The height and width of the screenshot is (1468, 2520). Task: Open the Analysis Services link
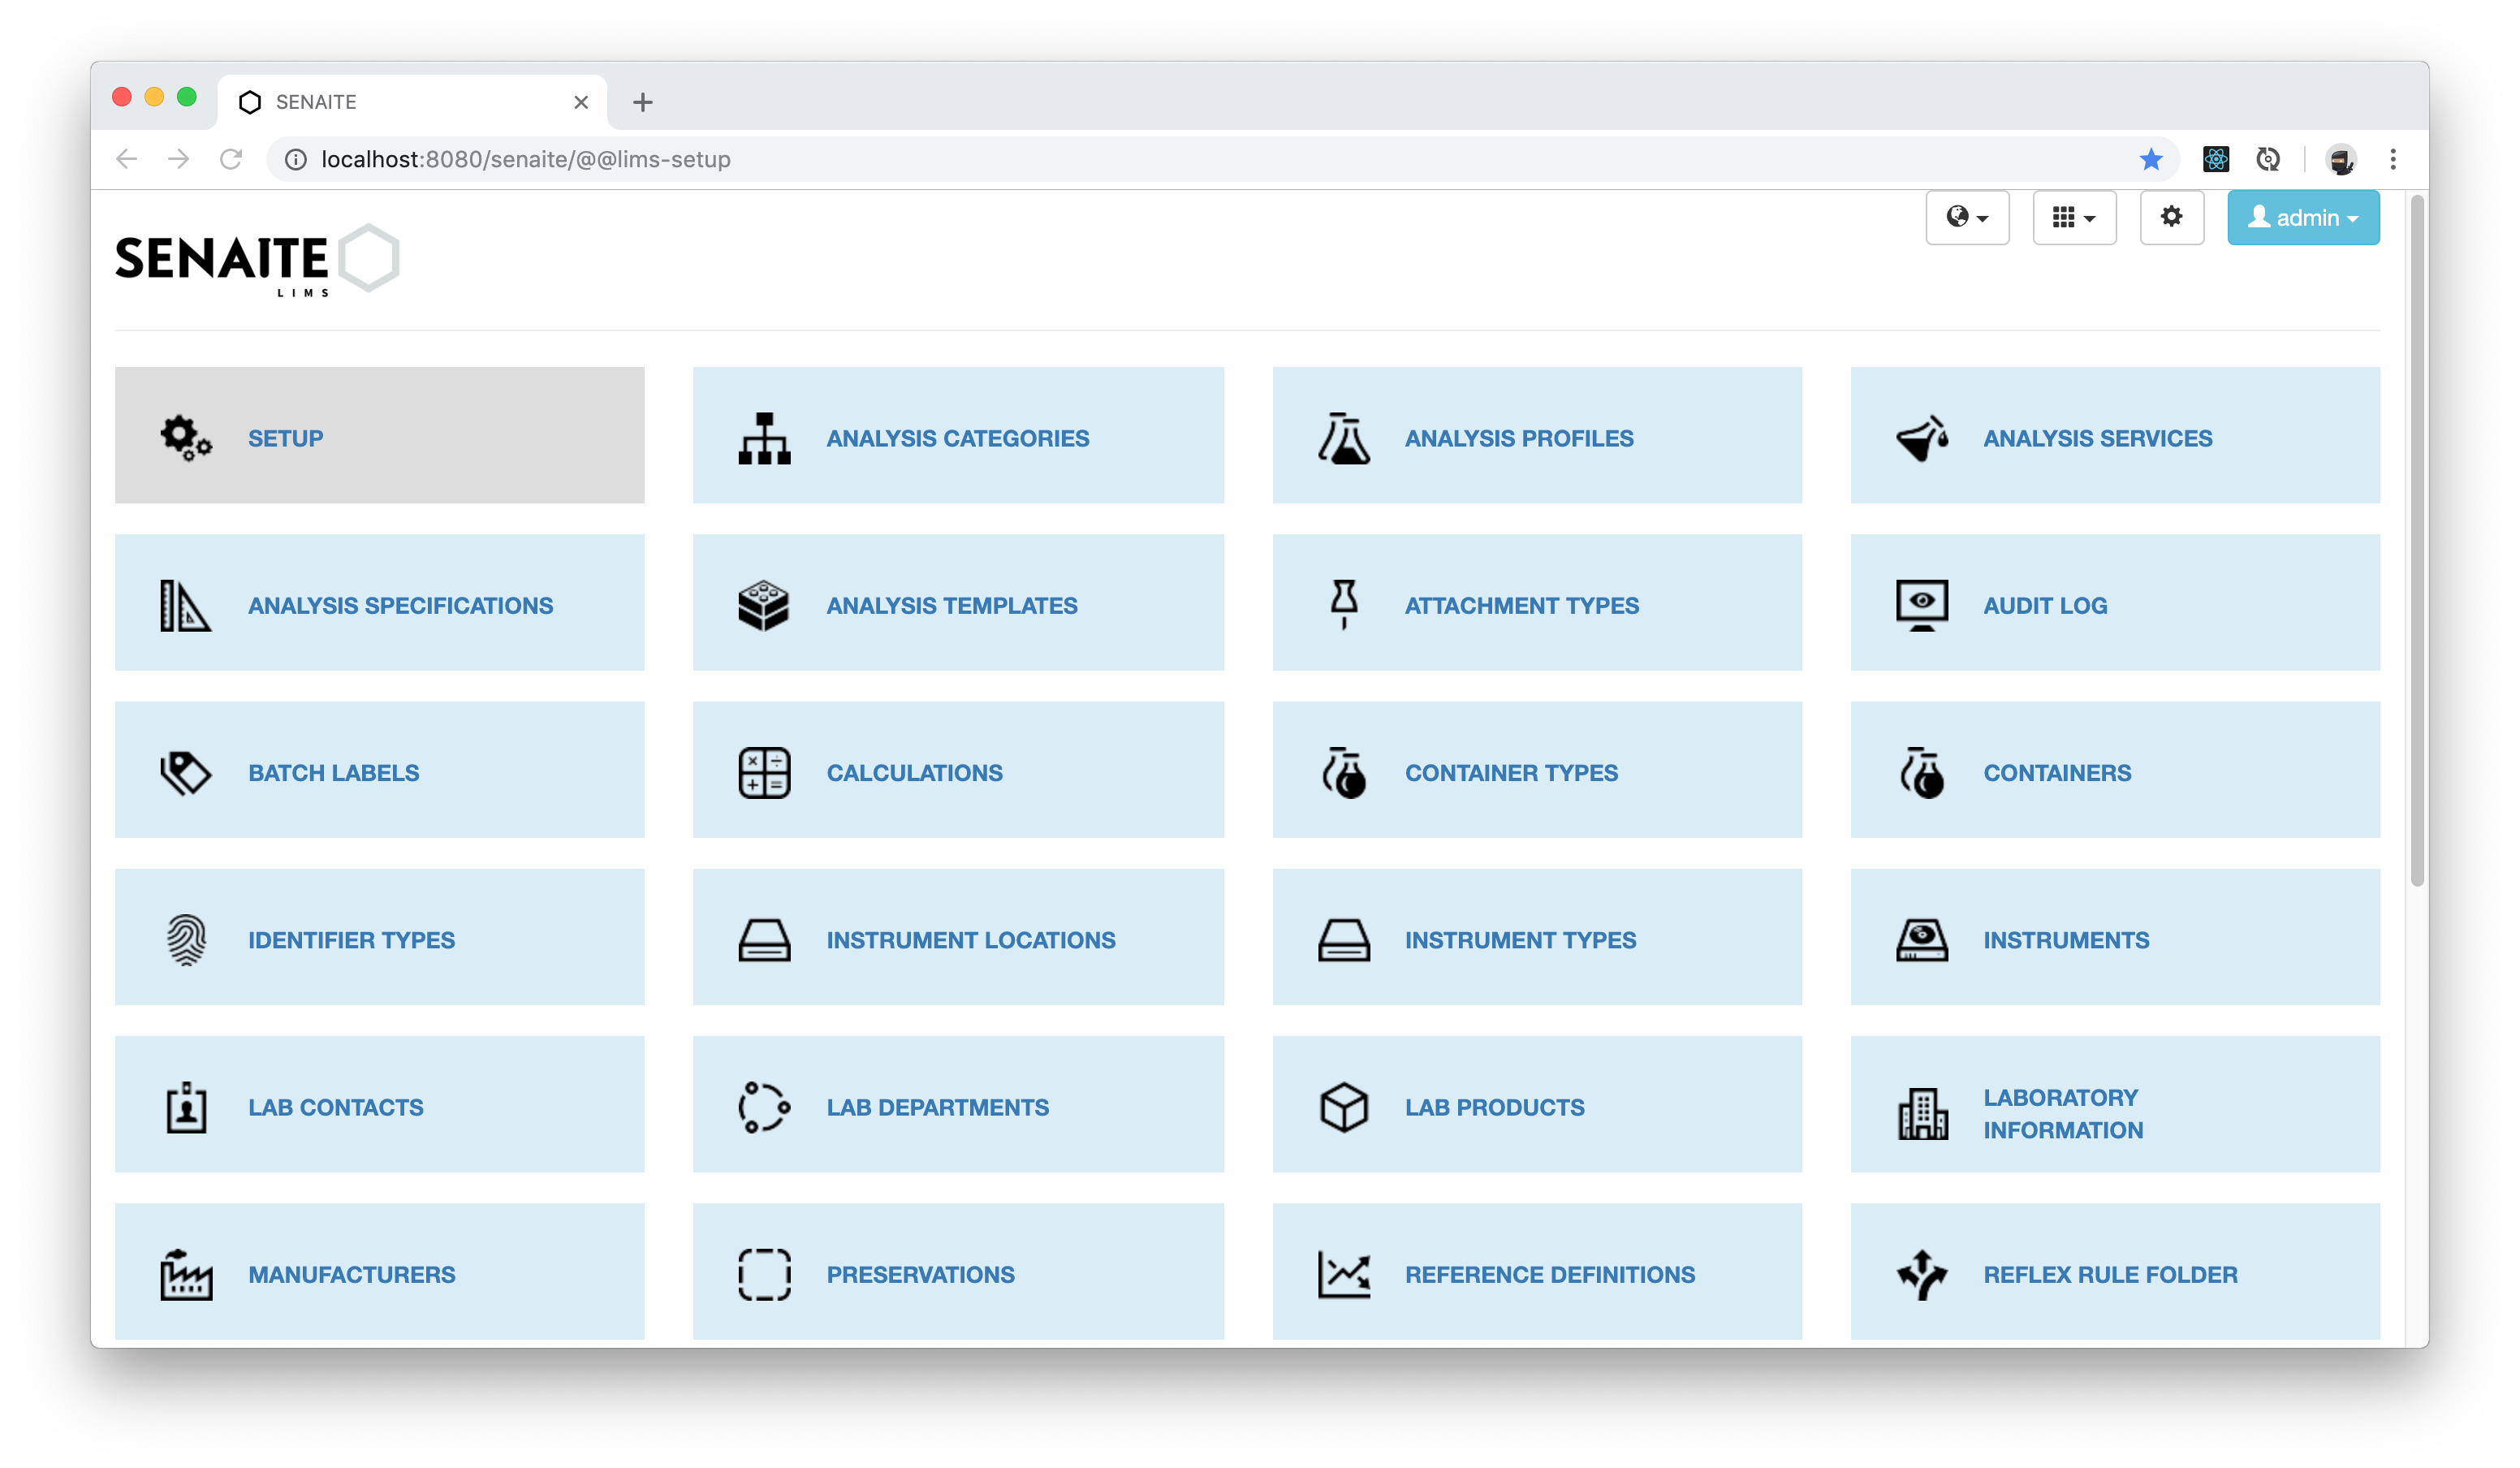click(2097, 438)
